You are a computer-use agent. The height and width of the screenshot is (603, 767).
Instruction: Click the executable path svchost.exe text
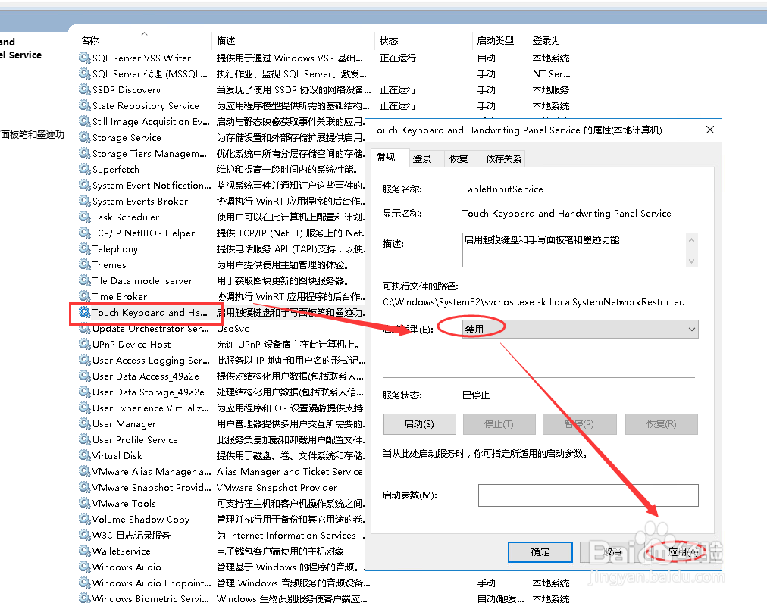[534, 302]
